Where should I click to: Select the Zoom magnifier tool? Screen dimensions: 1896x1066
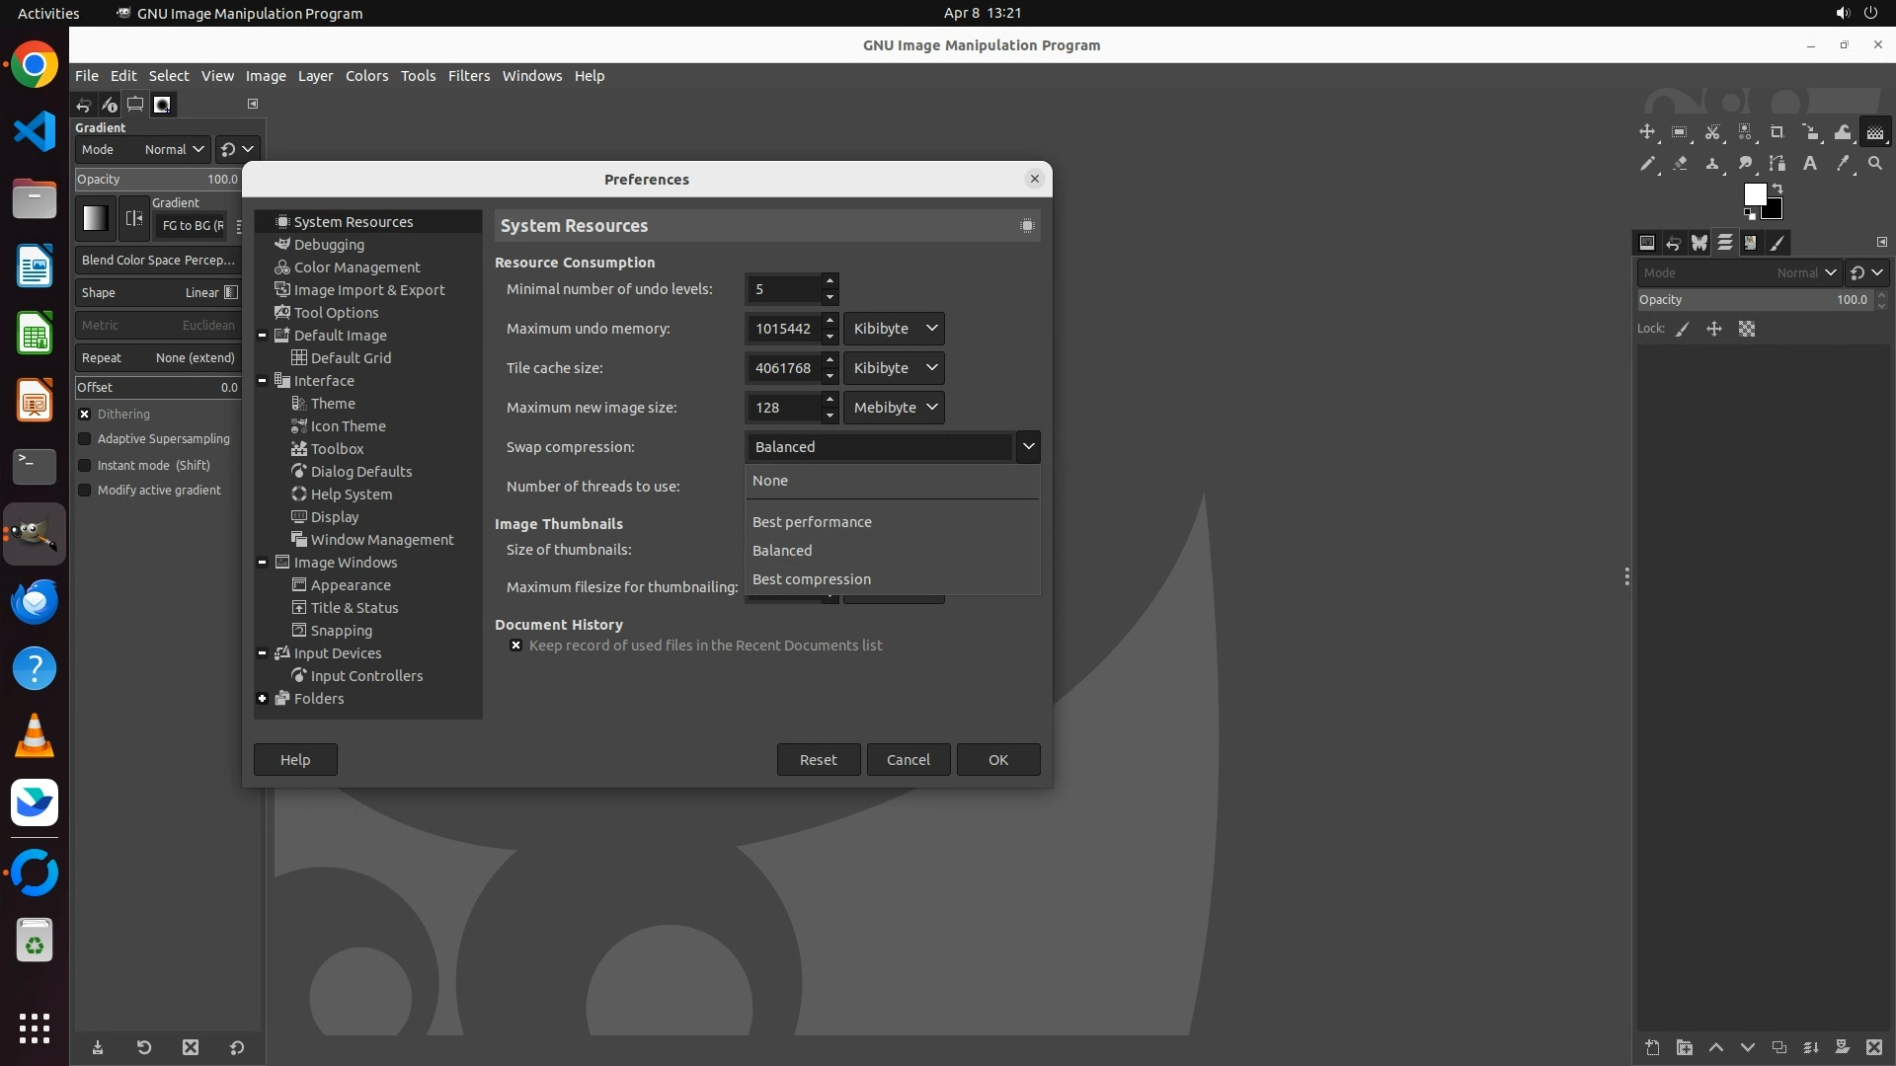tap(1875, 164)
